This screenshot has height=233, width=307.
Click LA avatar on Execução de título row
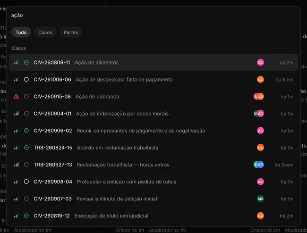point(260,216)
